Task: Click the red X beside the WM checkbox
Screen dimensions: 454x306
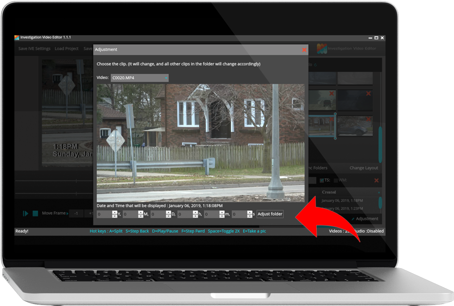Action: click(x=376, y=180)
